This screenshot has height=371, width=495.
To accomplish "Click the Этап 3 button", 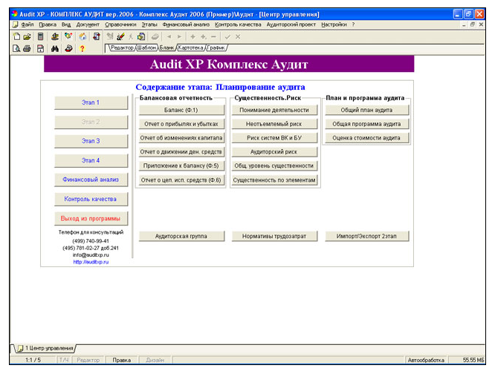I will coord(91,141).
